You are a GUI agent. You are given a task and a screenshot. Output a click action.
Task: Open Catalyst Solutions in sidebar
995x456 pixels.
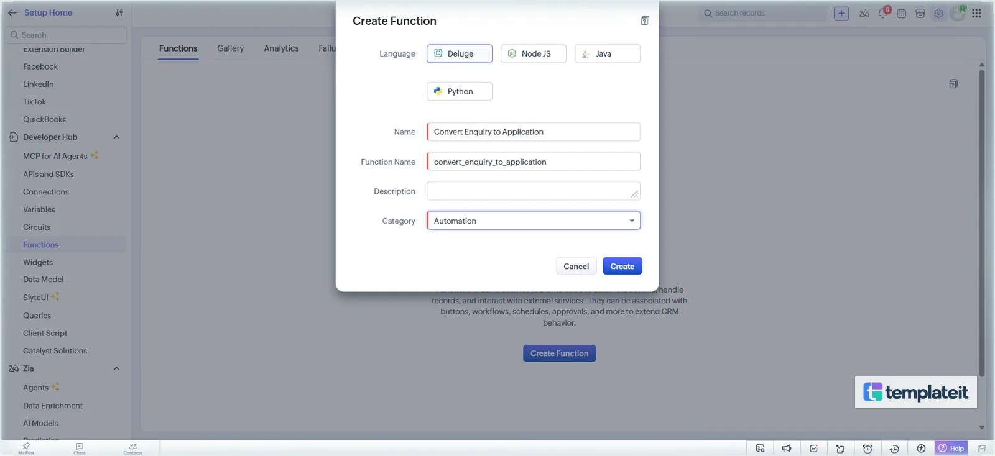click(x=55, y=351)
